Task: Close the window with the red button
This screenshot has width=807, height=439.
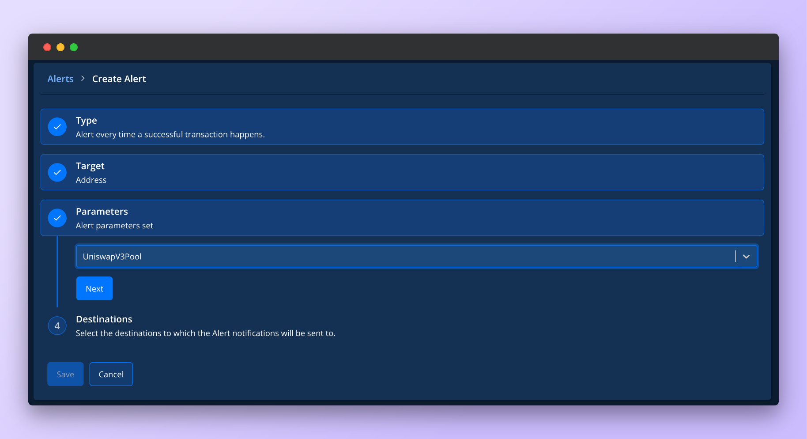Action: pos(47,47)
